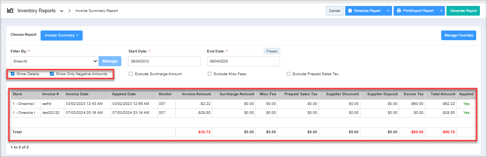
Task: Uncheck Show Only Negative Amounts
Action: click(x=52, y=74)
